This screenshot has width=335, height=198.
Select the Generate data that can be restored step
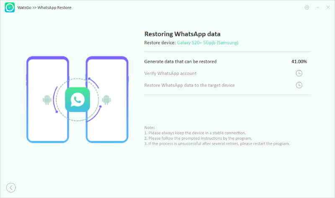point(180,62)
